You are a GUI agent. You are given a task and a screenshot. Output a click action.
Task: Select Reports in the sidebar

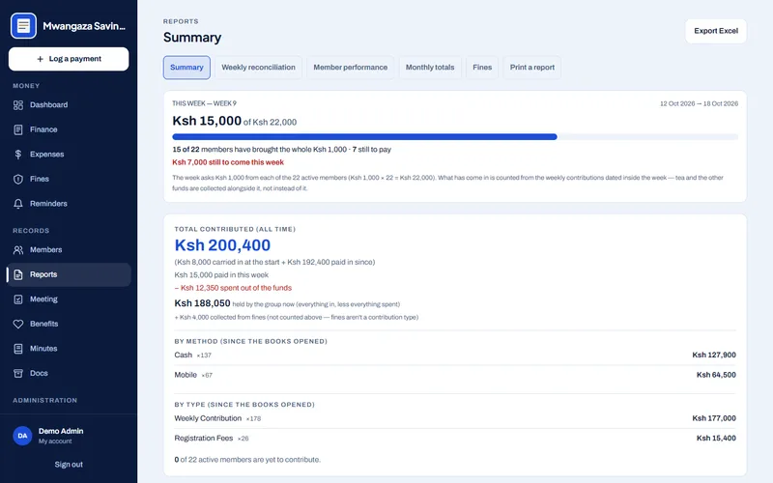click(x=69, y=274)
